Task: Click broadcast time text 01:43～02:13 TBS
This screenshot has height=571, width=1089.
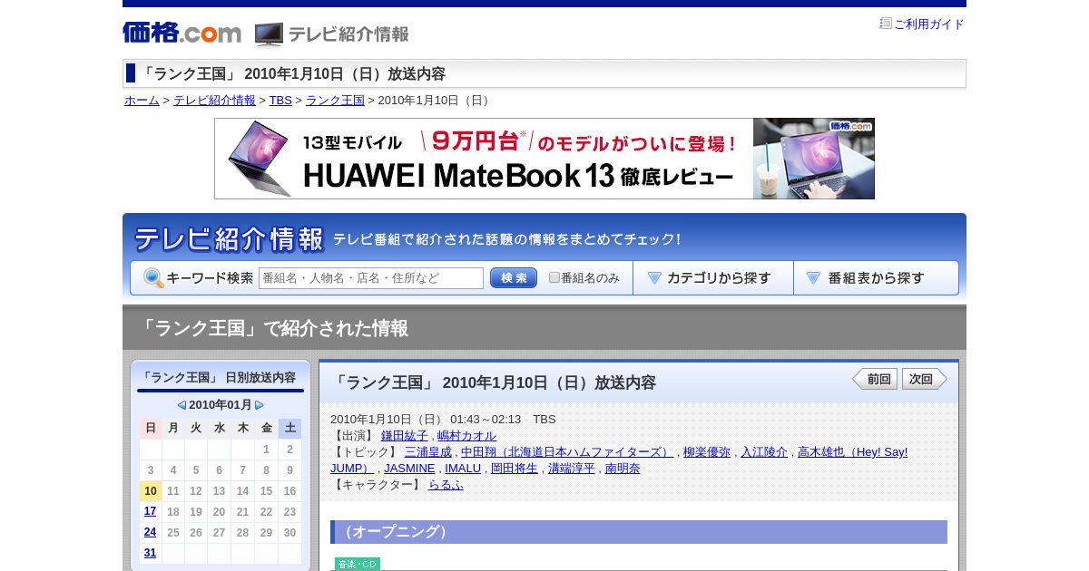Action: click(503, 419)
